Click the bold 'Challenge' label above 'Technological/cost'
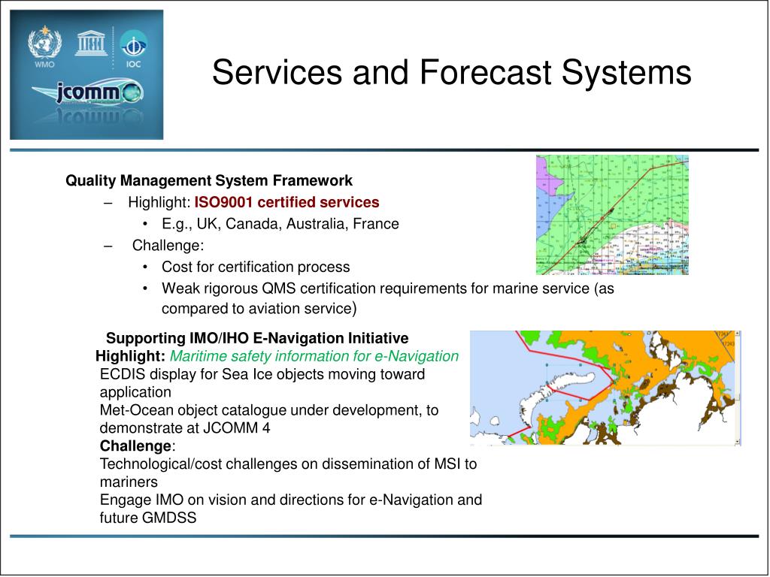The width and height of the screenshot is (770, 577). coord(135,446)
